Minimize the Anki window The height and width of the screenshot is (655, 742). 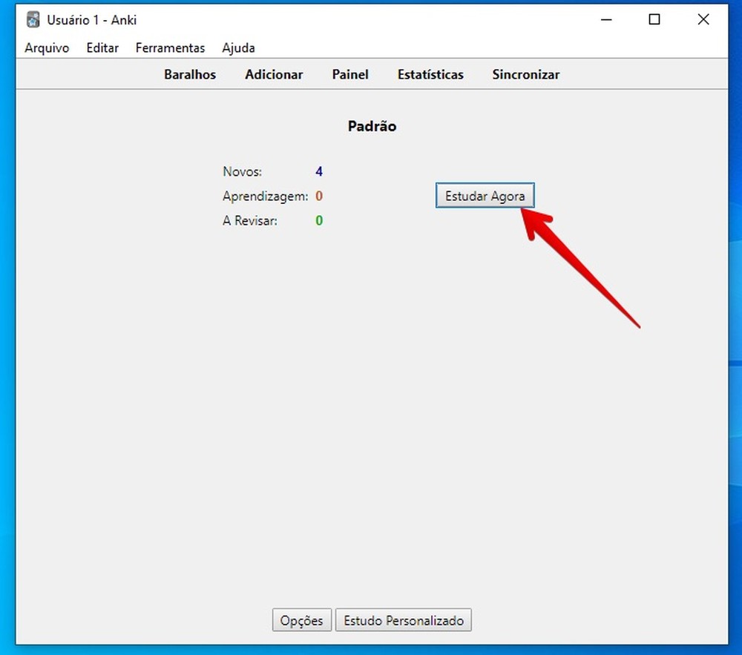(x=605, y=20)
